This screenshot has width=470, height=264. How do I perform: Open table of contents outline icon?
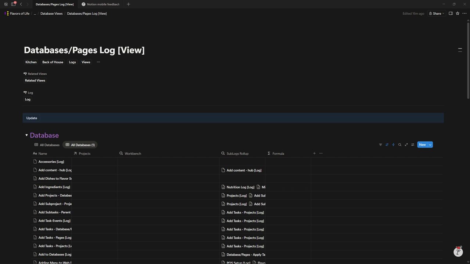pyautogui.click(x=460, y=50)
